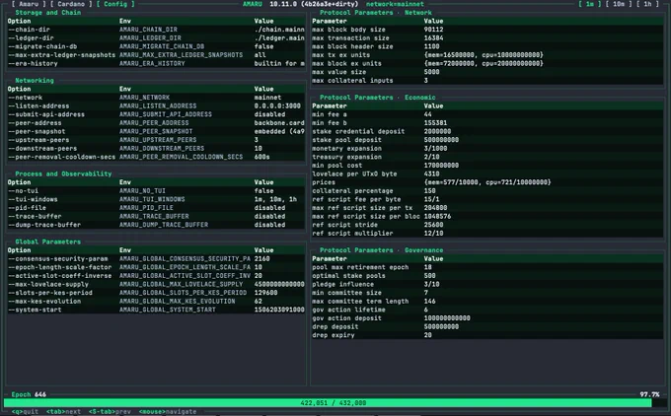The width and height of the screenshot is (671, 416).
Task: Select lovelace per UTxO byte parameter
Action: tap(354, 174)
